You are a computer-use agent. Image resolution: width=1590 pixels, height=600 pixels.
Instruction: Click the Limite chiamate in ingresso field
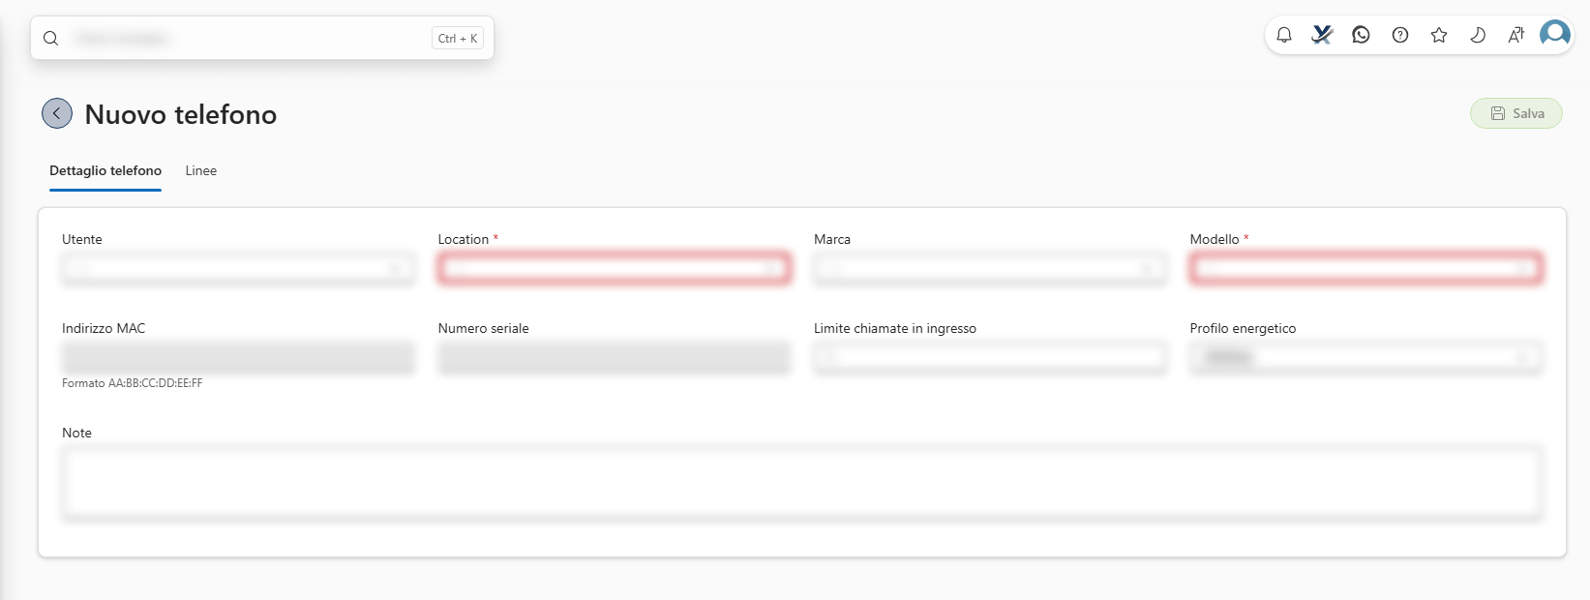pos(990,358)
